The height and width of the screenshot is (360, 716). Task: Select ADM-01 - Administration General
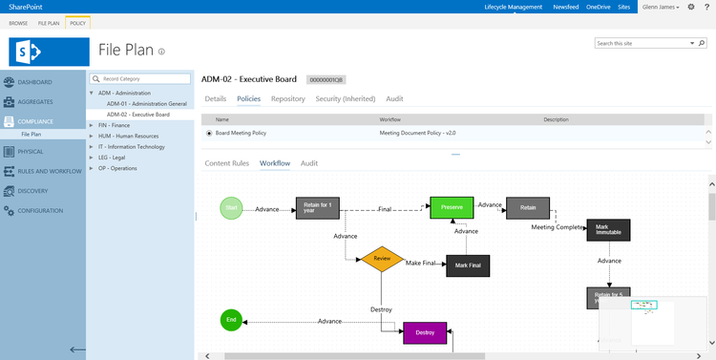[x=147, y=104]
